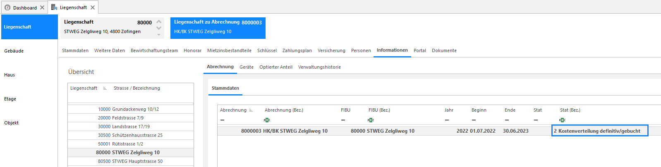Select Objekt in left sidebar
The height and width of the screenshot is (167, 661).
[x=29, y=123]
